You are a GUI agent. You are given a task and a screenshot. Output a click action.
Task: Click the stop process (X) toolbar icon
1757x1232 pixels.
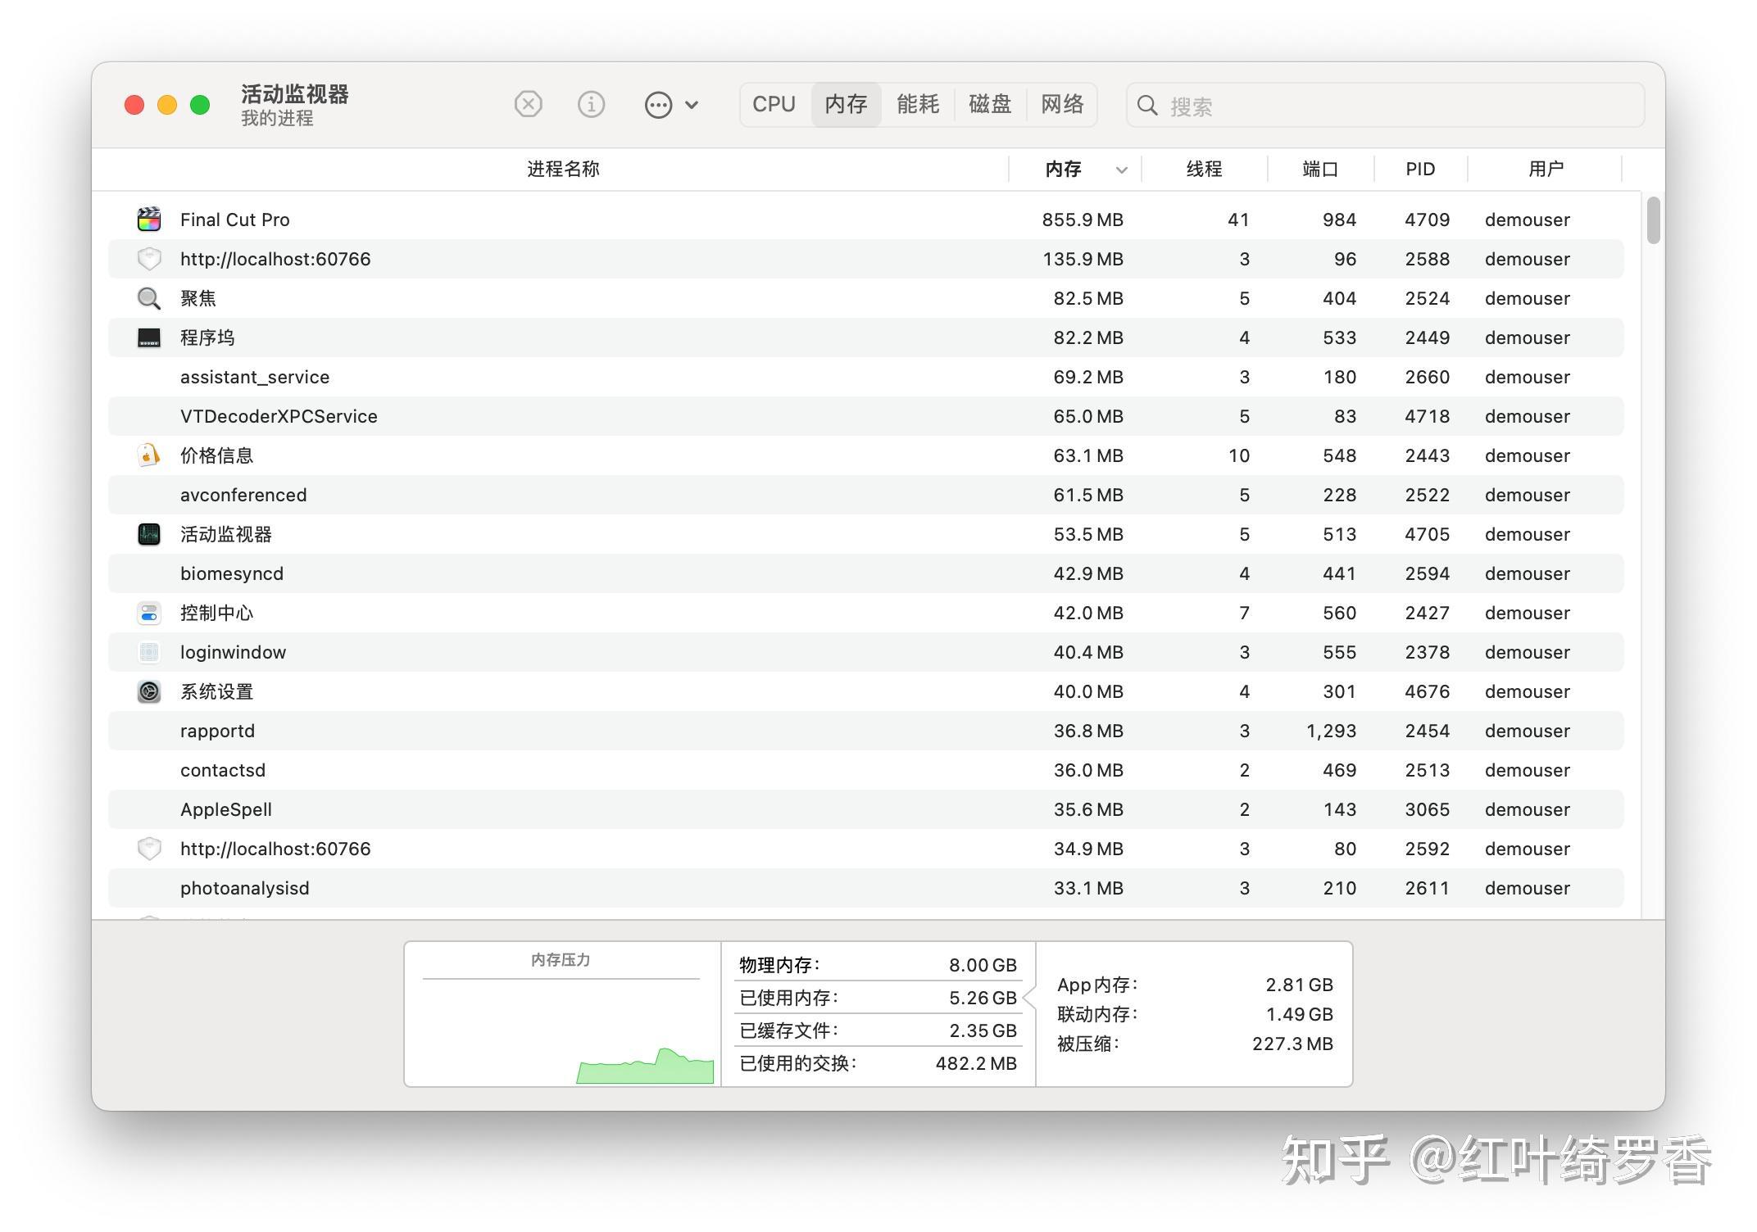[528, 104]
